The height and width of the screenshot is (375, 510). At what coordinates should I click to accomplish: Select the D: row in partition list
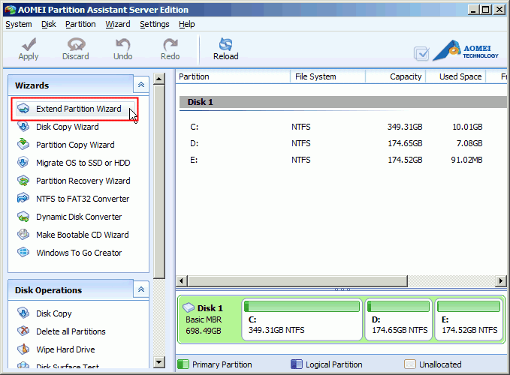[343, 143]
